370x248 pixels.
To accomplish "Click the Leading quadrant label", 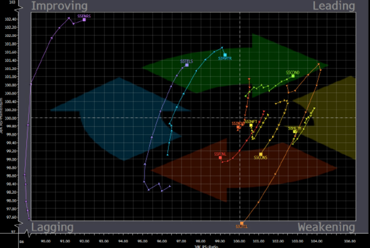I will 334,6.
